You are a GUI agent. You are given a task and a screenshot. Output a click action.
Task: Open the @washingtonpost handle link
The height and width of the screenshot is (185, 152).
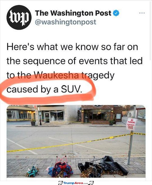click(66, 22)
